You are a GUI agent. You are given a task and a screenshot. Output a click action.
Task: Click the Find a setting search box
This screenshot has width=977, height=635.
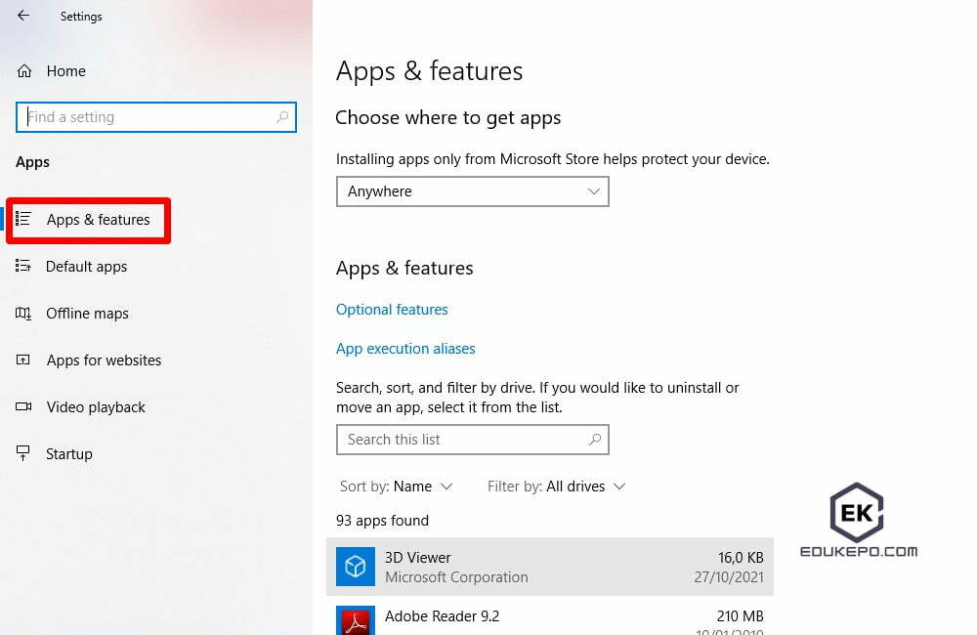click(147, 117)
